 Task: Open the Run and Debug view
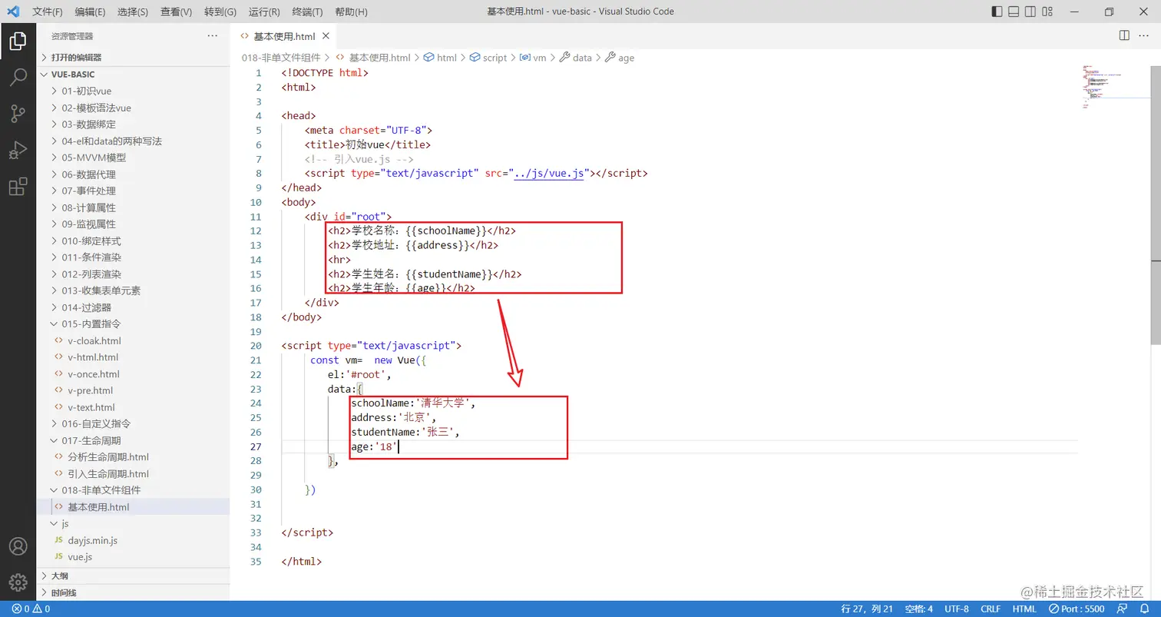(x=18, y=151)
